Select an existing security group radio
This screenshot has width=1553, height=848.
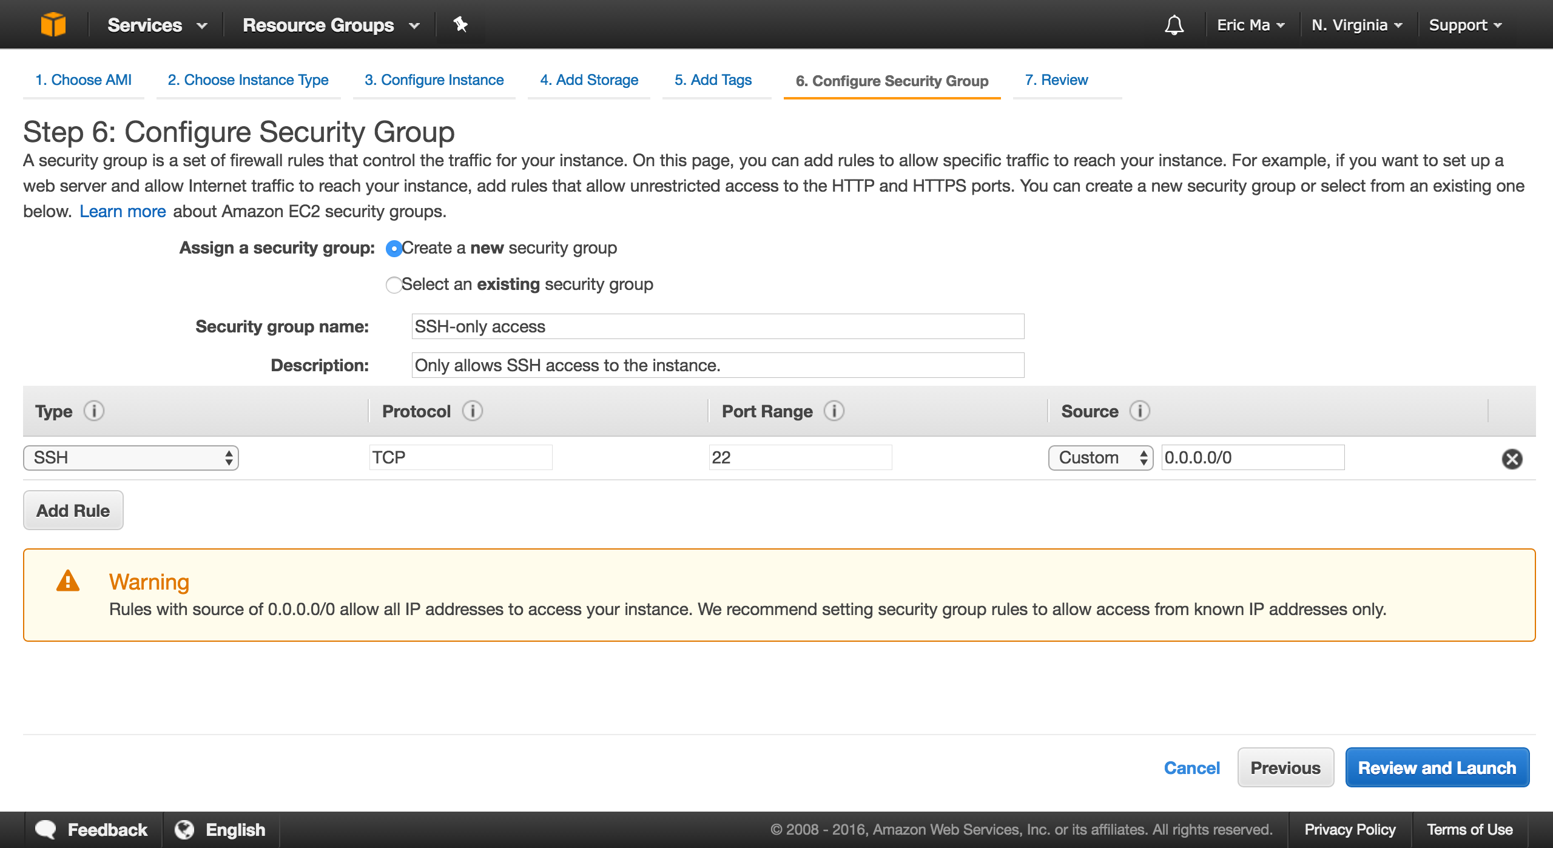[x=392, y=284]
